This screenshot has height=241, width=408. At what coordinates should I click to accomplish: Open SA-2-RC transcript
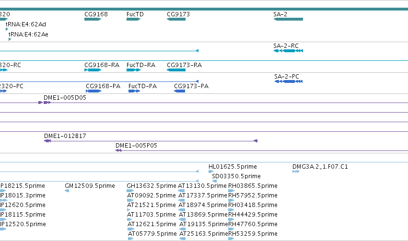288,51
